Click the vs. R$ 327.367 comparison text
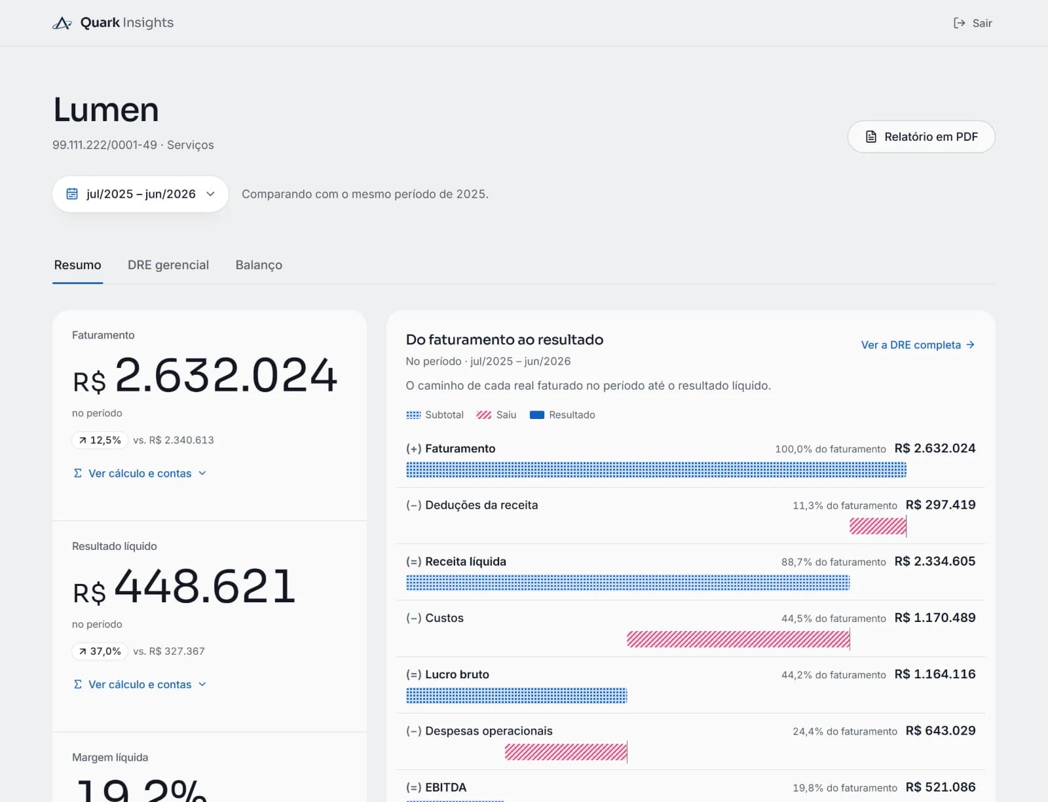The width and height of the screenshot is (1048, 802). coord(169,651)
